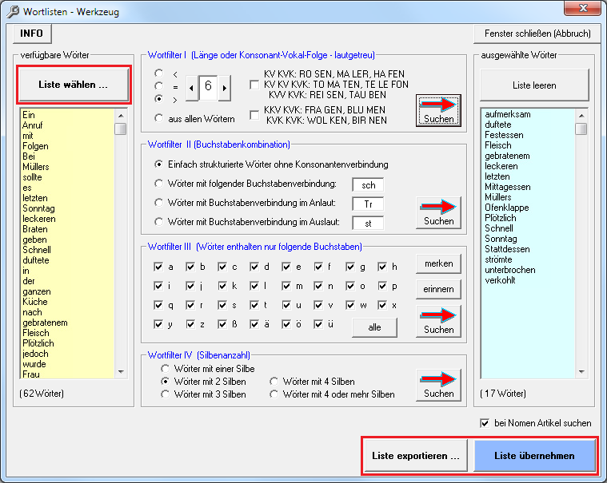This screenshot has height=483, width=607.
Task: Select 'Wörter mit Buchstabenverbindung im Anlaut'
Action: coord(158,204)
